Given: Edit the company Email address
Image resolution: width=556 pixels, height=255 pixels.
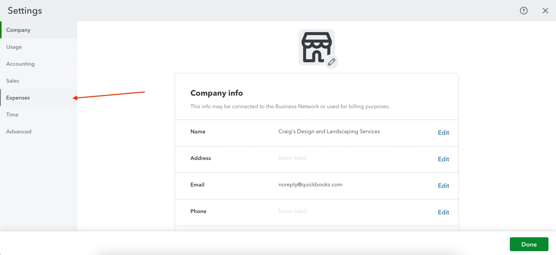Looking at the screenshot, I should [443, 186].
